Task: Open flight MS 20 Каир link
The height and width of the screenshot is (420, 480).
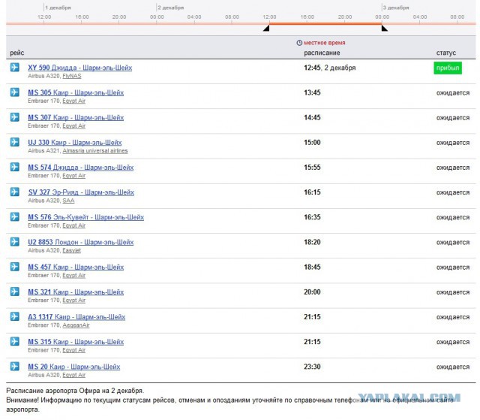Action: pos(74,367)
